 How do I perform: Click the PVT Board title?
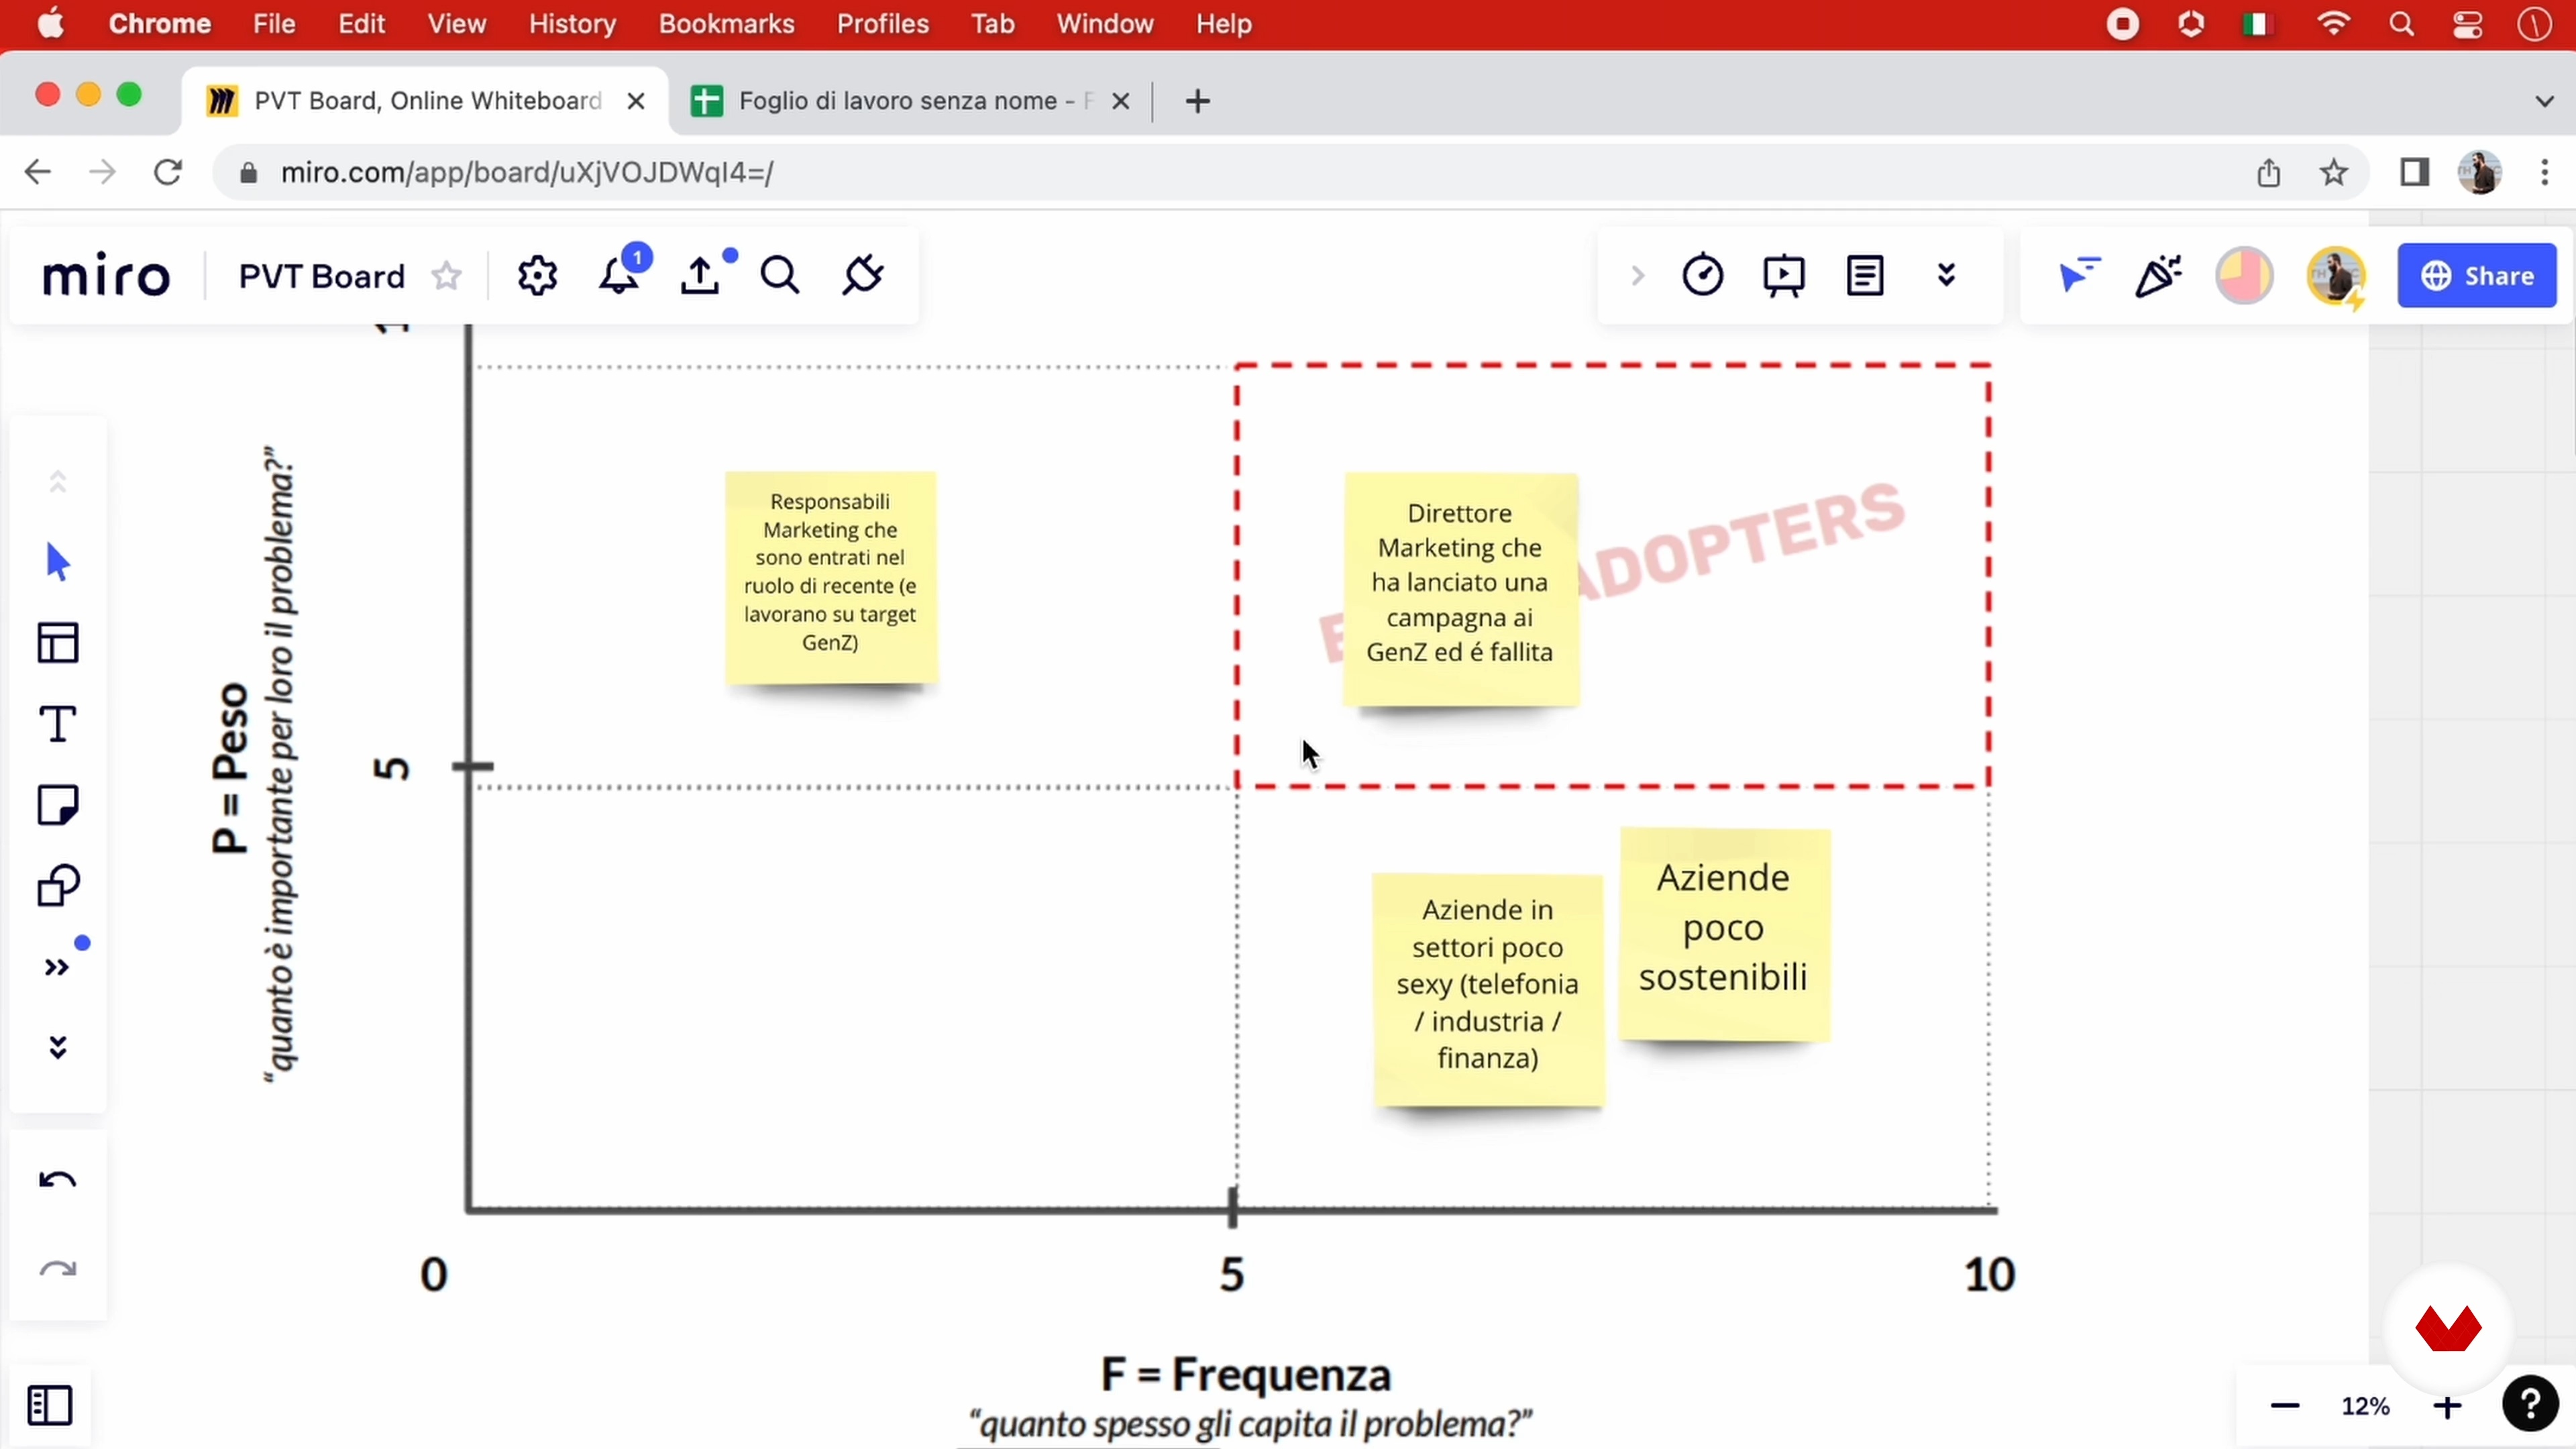[322, 276]
